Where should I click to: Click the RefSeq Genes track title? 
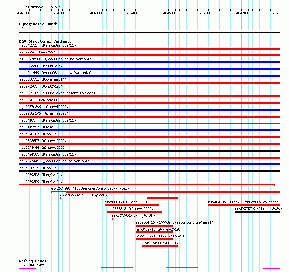click(x=33, y=261)
